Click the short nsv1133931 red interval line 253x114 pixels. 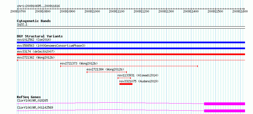coord(124,78)
